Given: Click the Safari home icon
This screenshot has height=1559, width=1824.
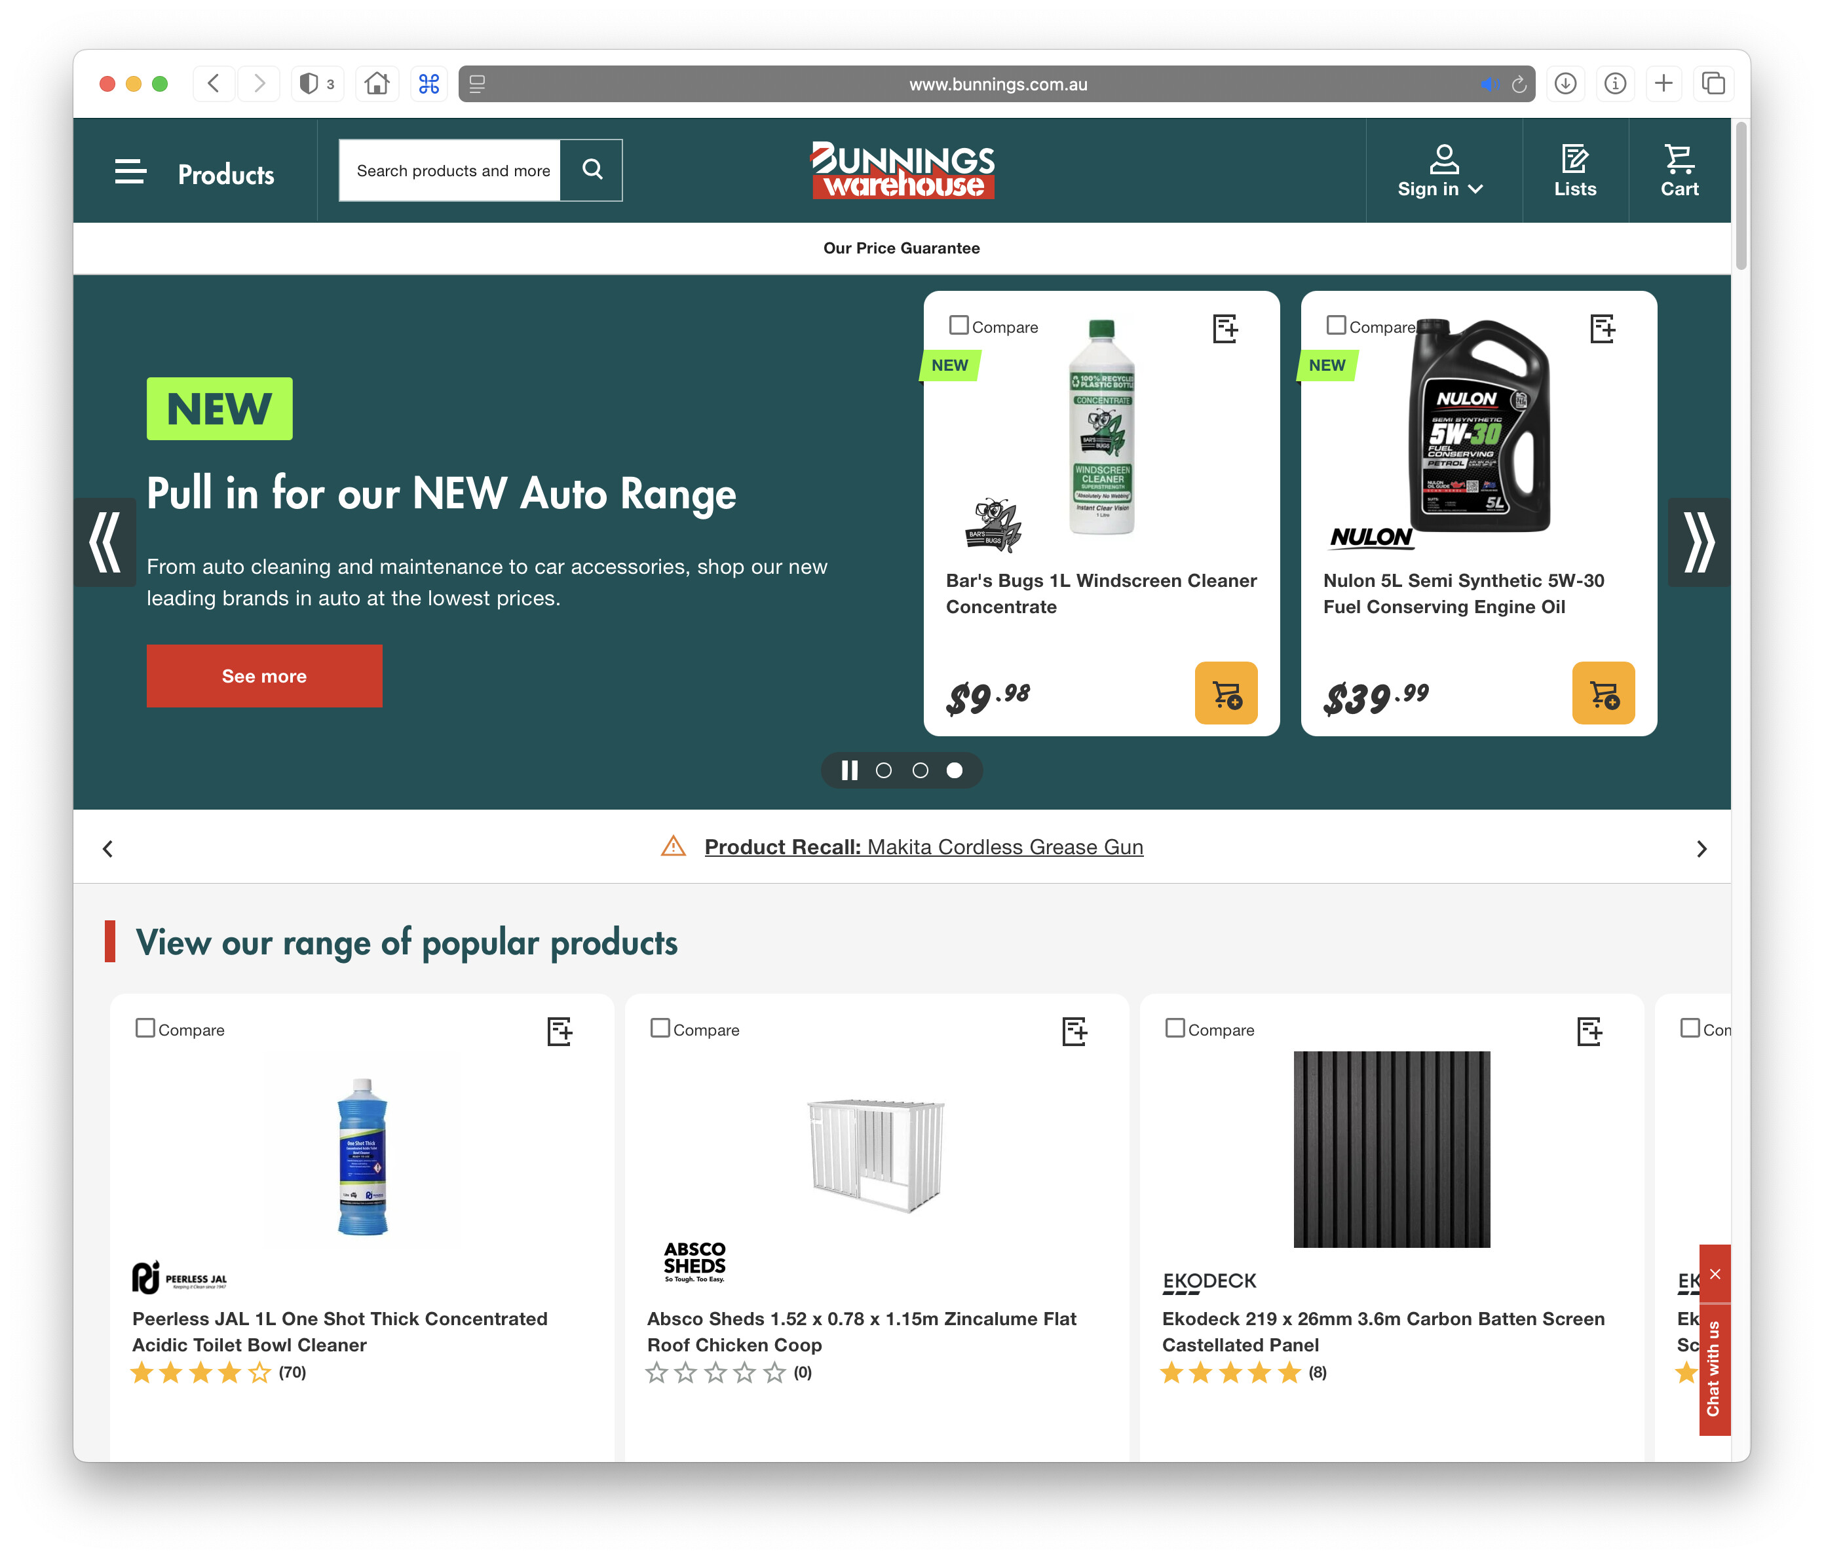Looking at the screenshot, I should [377, 84].
